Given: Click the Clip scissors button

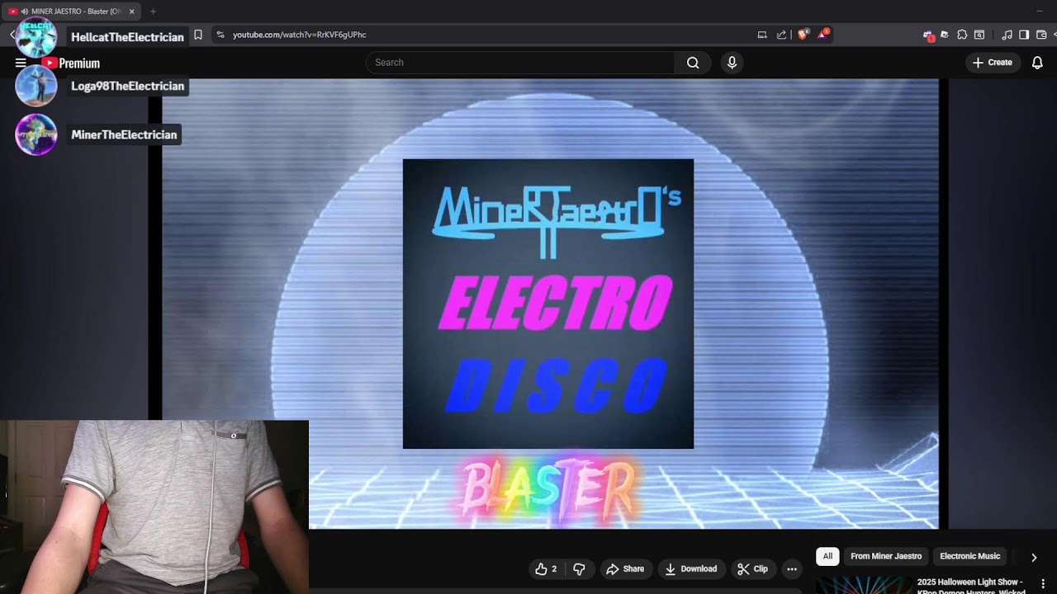Looking at the screenshot, I should pyautogui.click(x=753, y=569).
